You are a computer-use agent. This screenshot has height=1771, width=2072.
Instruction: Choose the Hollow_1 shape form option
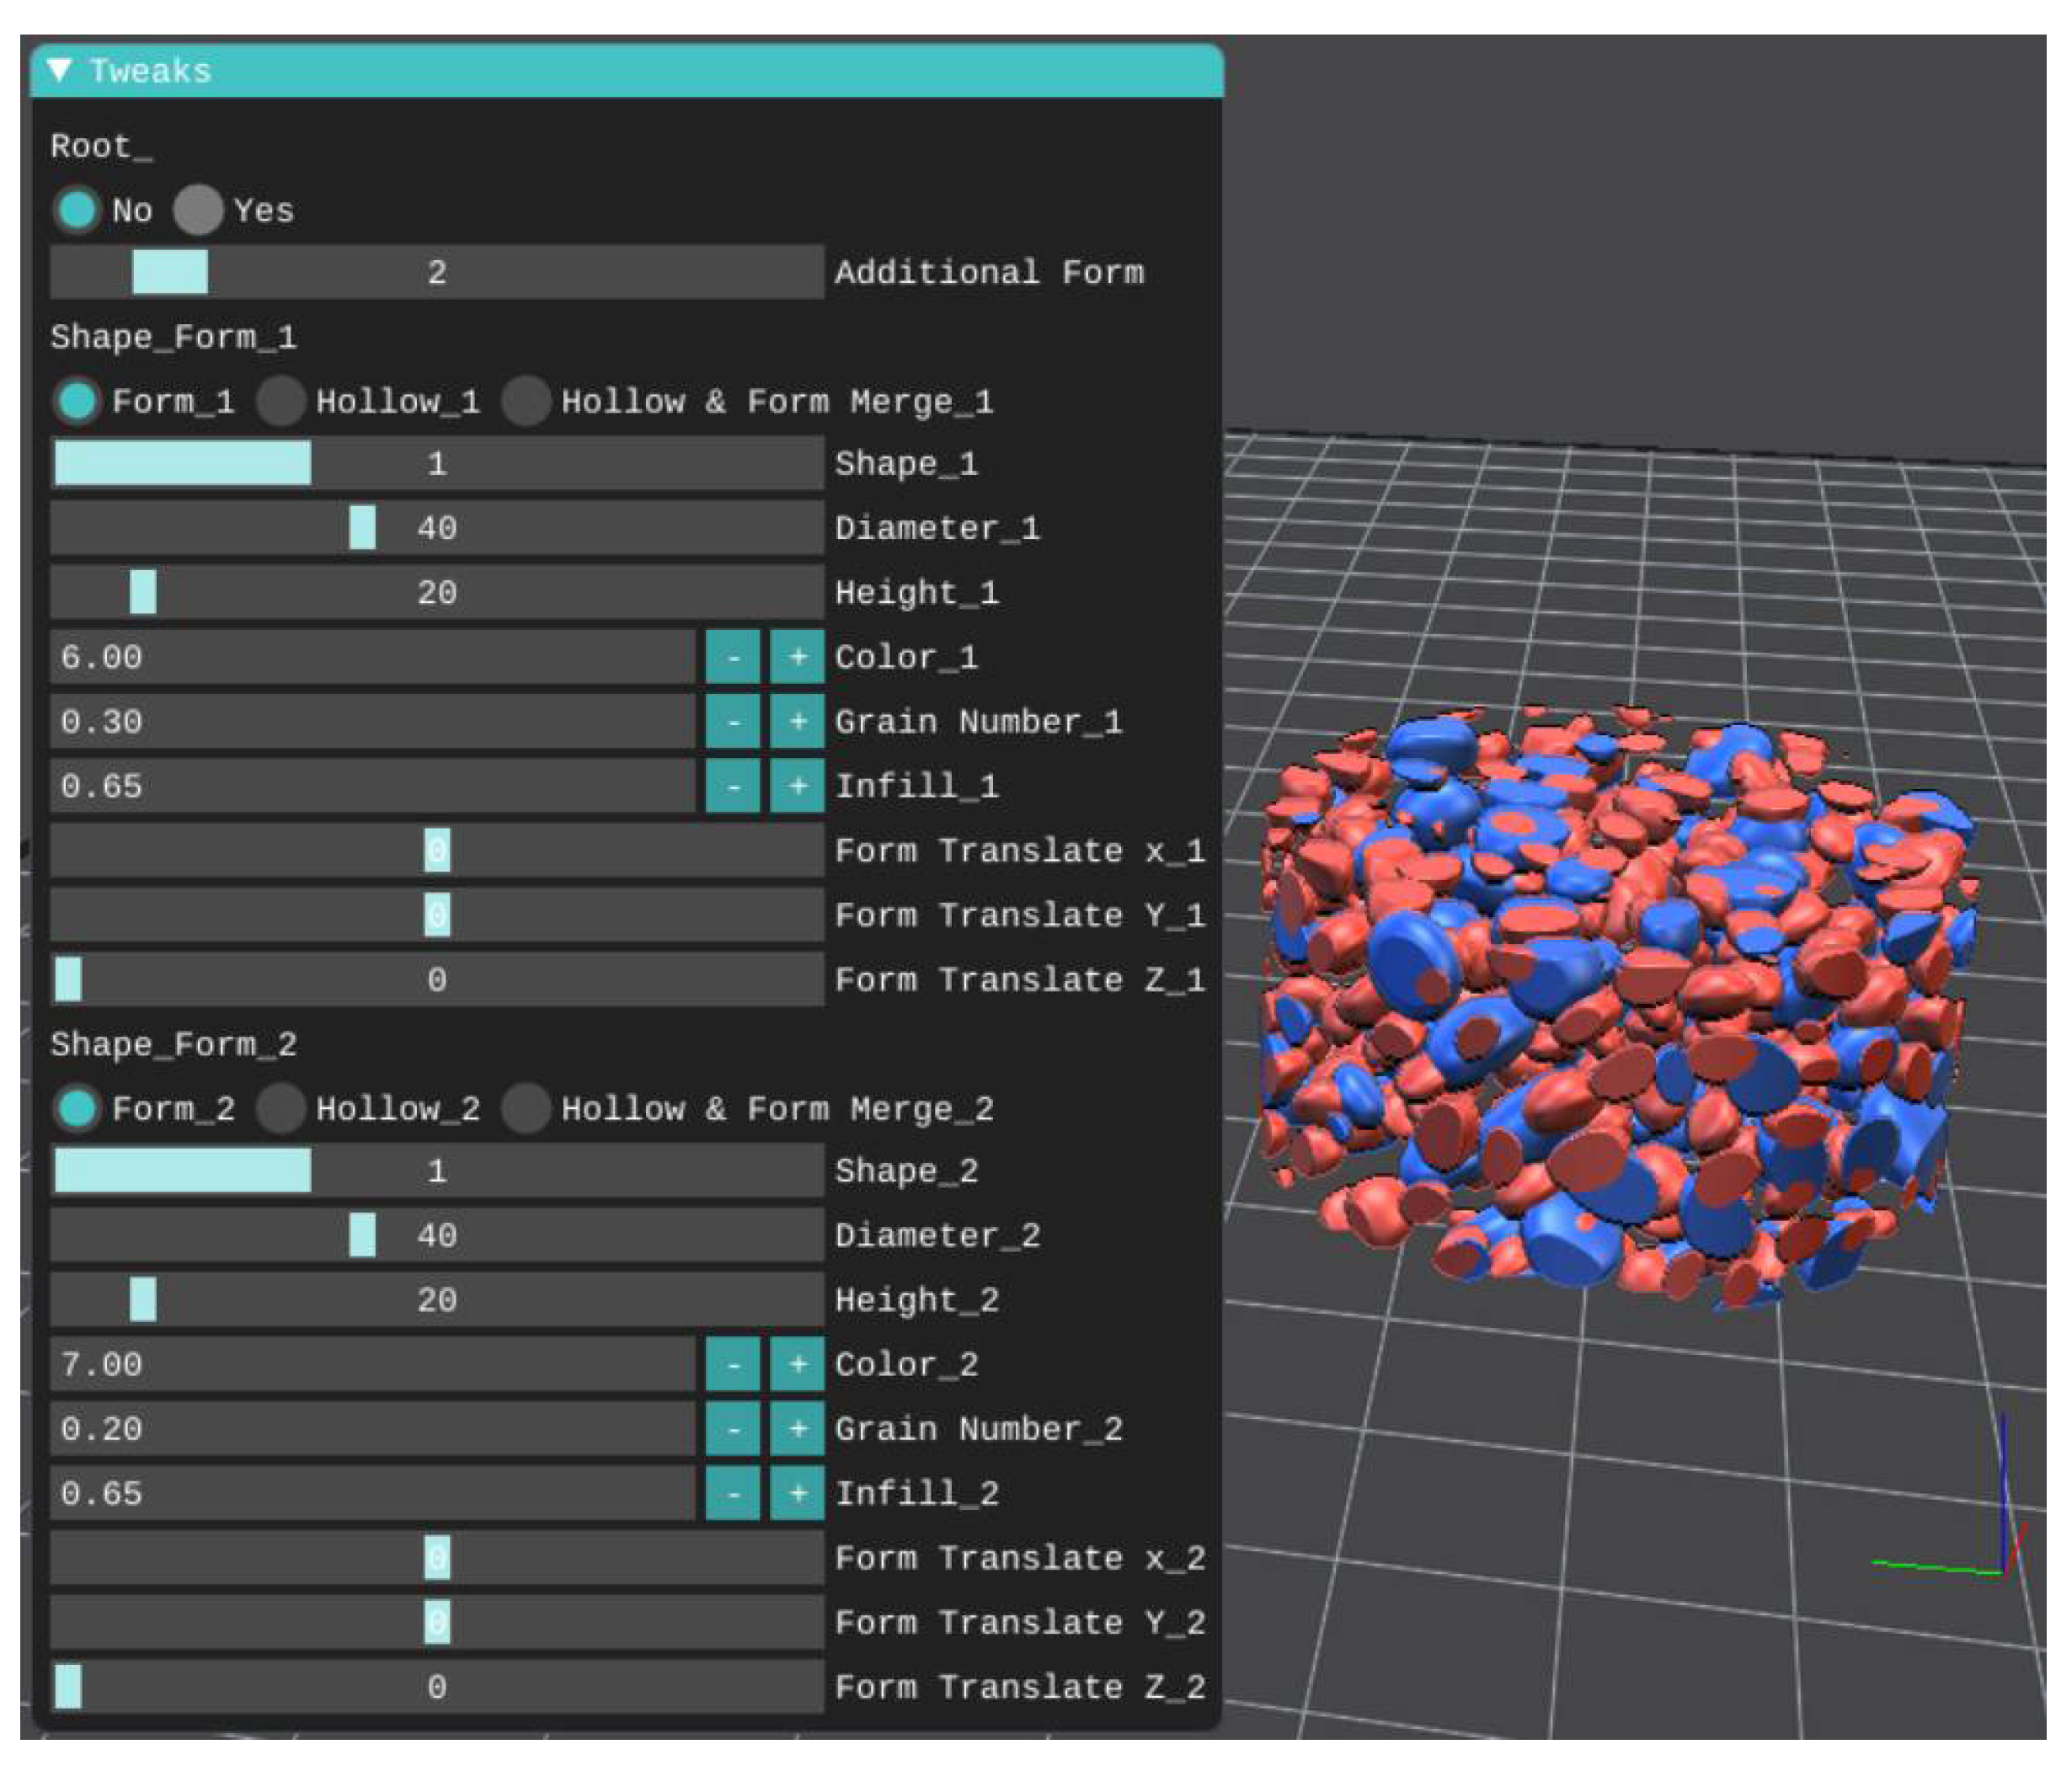(281, 402)
